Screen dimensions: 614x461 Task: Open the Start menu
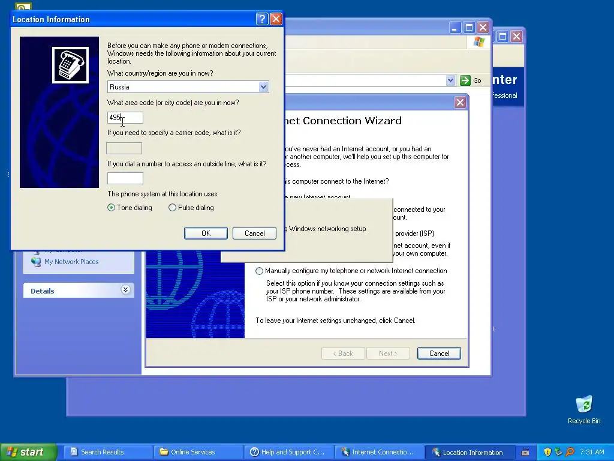[x=28, y=452]
